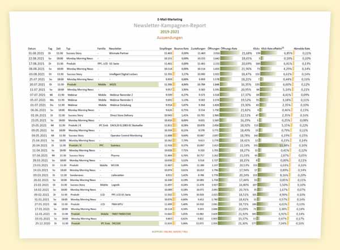
Task: Open the KOPPERS ONLINE MARKETING footer link
Action: [x=169, y=232]
